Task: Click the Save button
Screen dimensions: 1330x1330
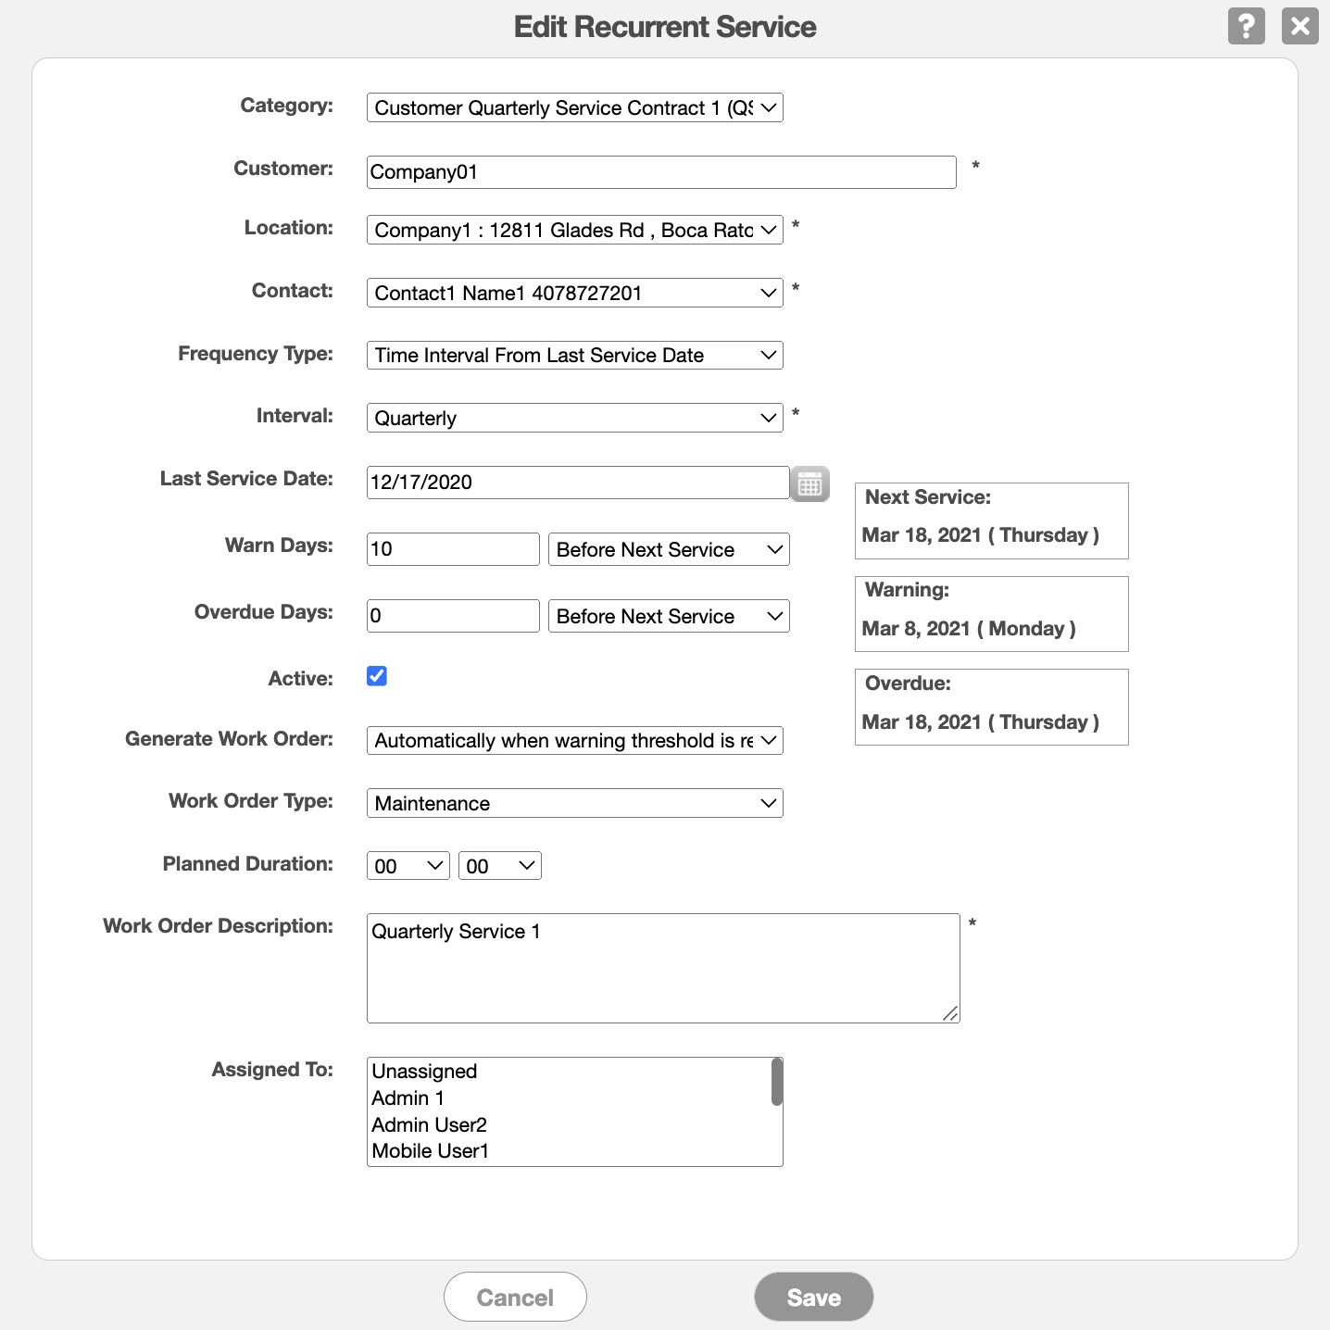Action: click(x=813, y=1297)
